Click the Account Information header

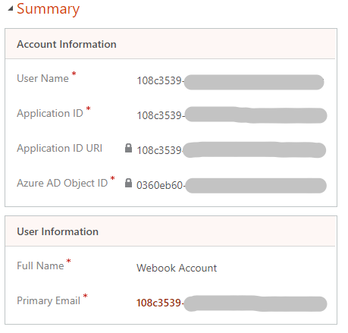coord(67,44)
